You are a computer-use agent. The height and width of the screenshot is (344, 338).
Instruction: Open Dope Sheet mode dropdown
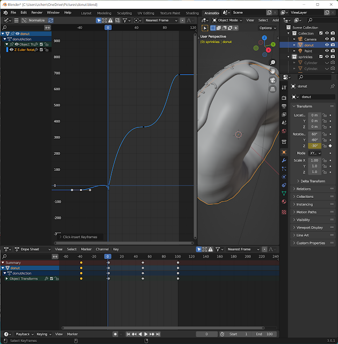32,249
